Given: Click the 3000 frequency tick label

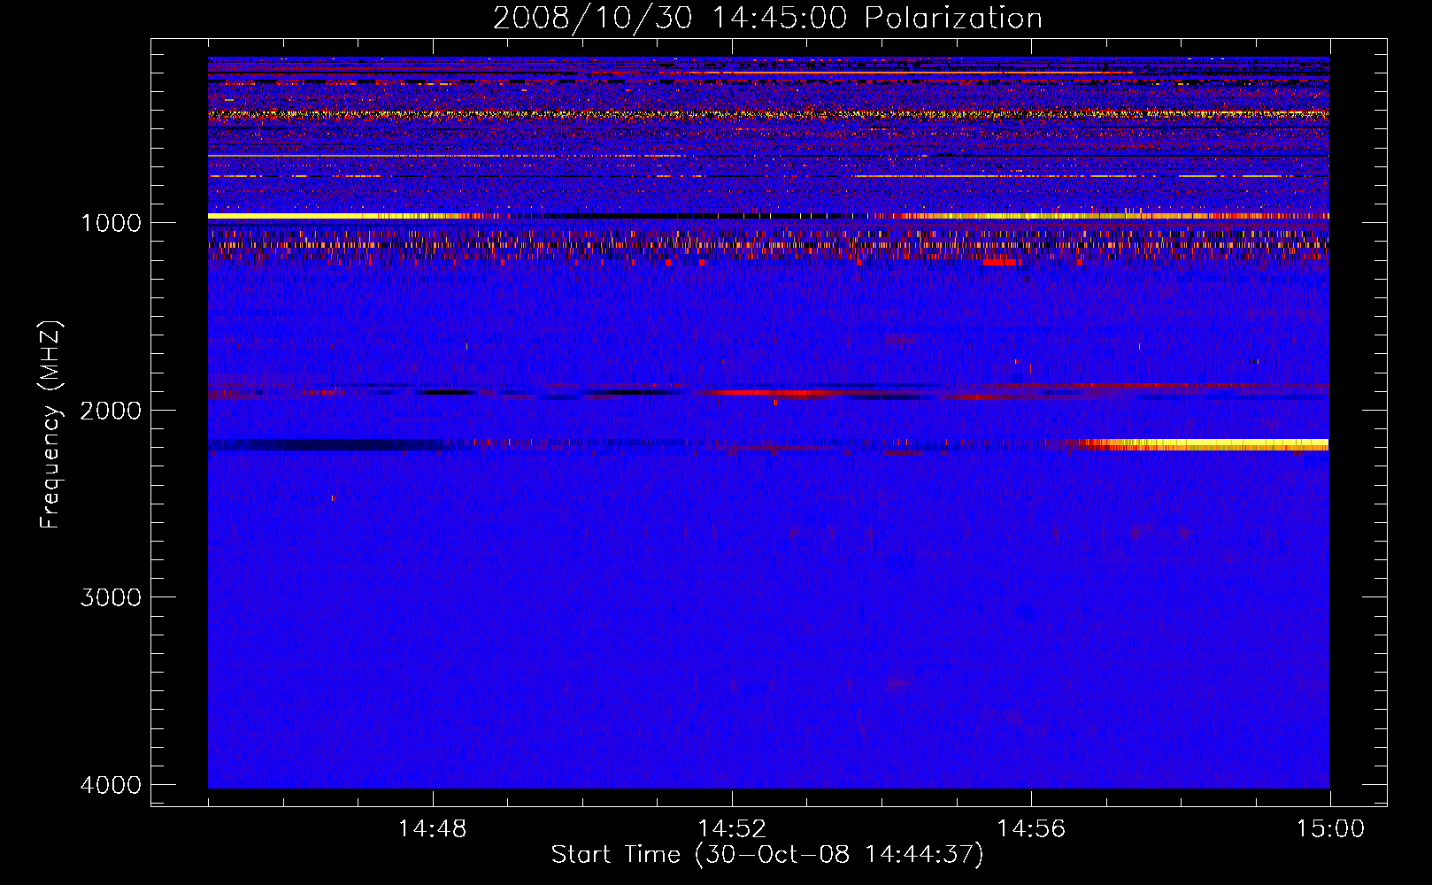Looking at the screenshot, I should [x=111, y=597].
